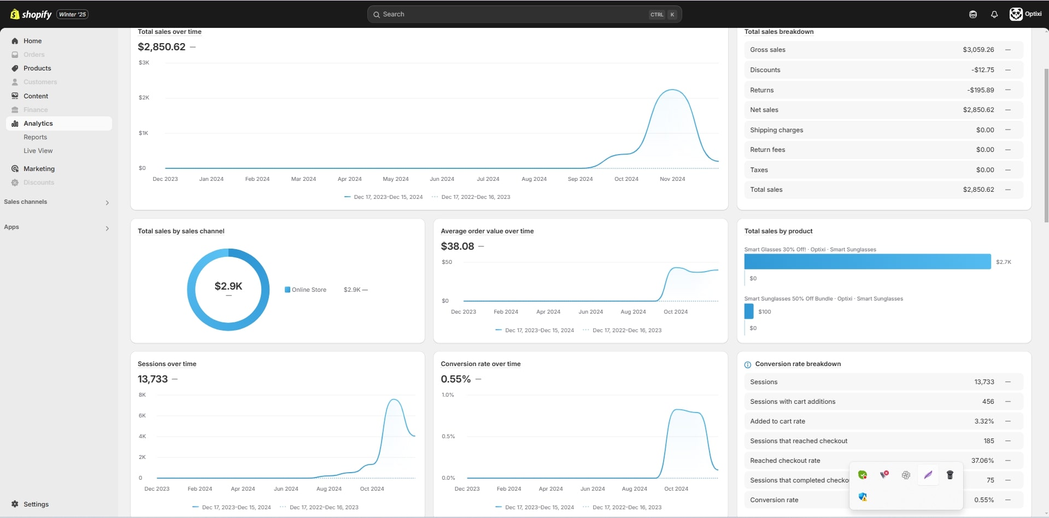Screen dimensions: 1049x518
Task: Click the purple feather tray icon
Action: pos(928,475)
